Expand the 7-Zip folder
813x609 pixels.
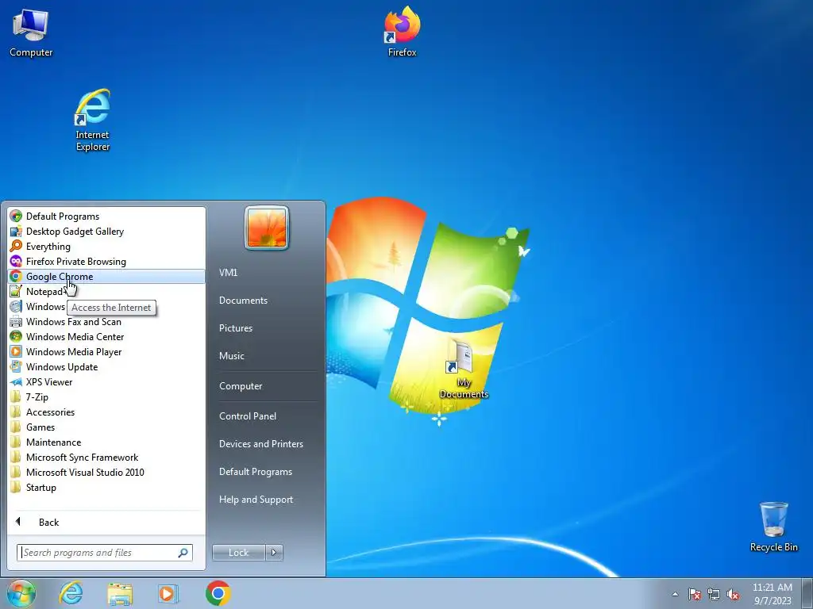click(x=106, y=397)
